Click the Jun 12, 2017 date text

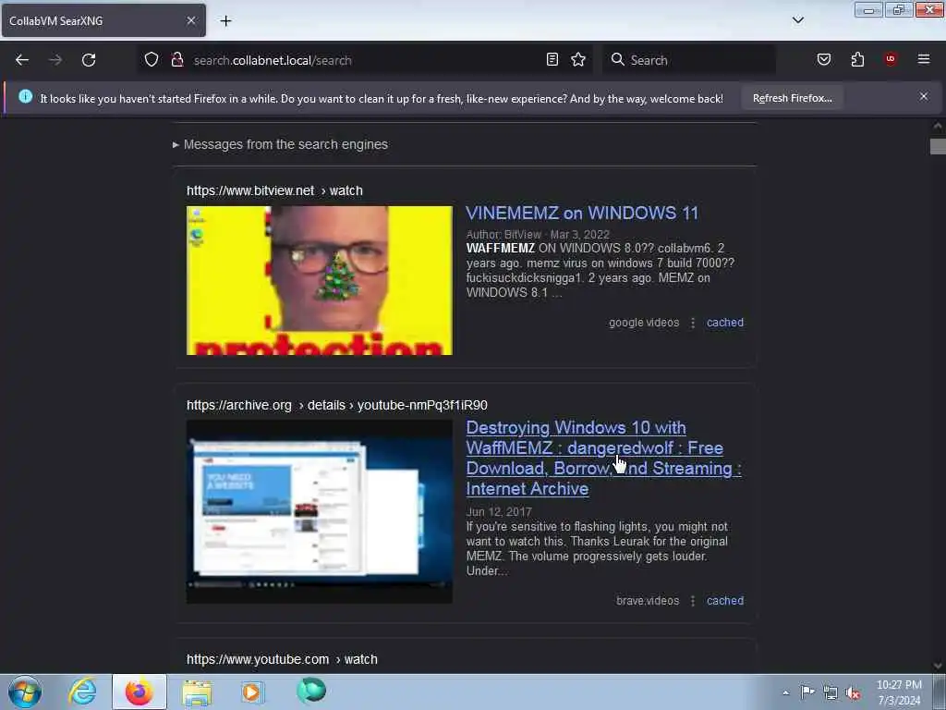point(499,512)
